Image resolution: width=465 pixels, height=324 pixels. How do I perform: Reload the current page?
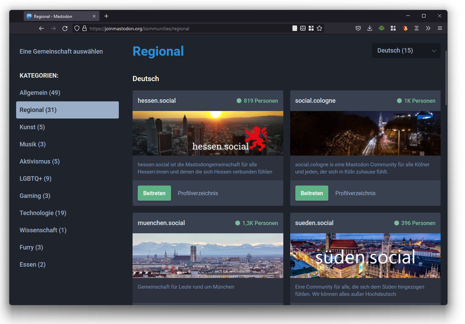tap(65, 29)
